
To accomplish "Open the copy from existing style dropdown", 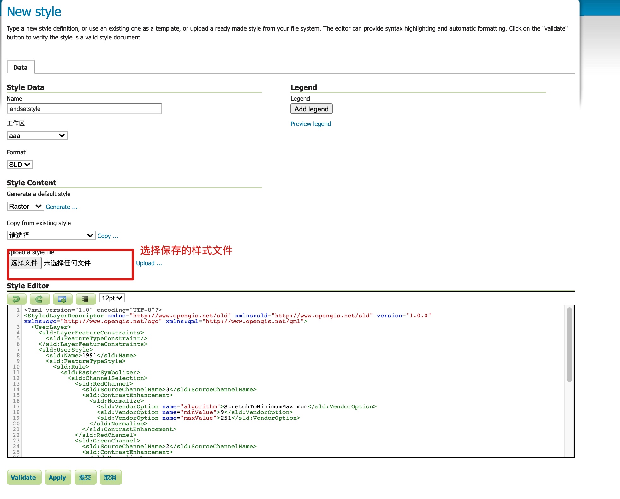I will pos(51,235).
